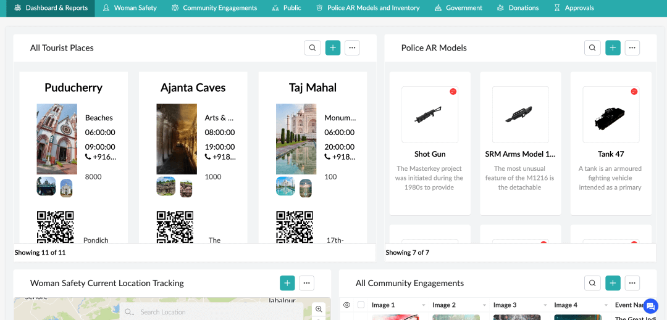Image resolution: width=667 pixels, height=320 pixels.
Task: Open Woman Safety Location Tracking more options
Action: pos(307,282)
